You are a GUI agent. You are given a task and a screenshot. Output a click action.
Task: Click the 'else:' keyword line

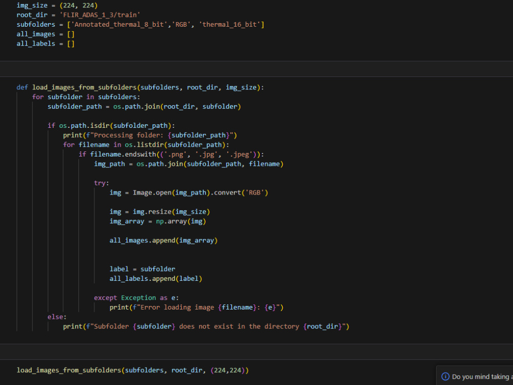[x=57, y=317]
